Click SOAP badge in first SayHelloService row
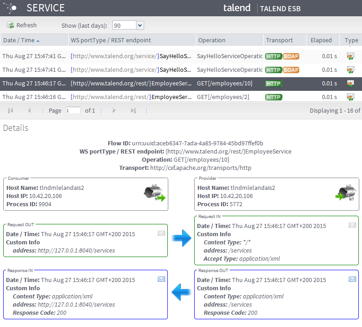Screen dimensions: 362x327 pos(291,56)
